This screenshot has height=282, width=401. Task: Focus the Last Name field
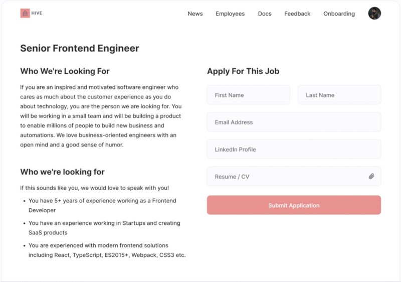tap(339, 95)
